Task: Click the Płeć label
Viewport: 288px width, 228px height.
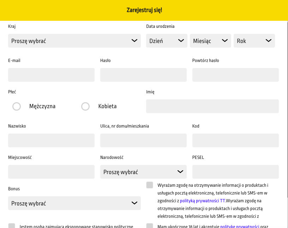Action: (x=12, y=92)
